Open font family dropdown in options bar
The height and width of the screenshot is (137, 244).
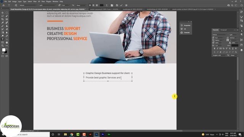click(x=28, y=5)
